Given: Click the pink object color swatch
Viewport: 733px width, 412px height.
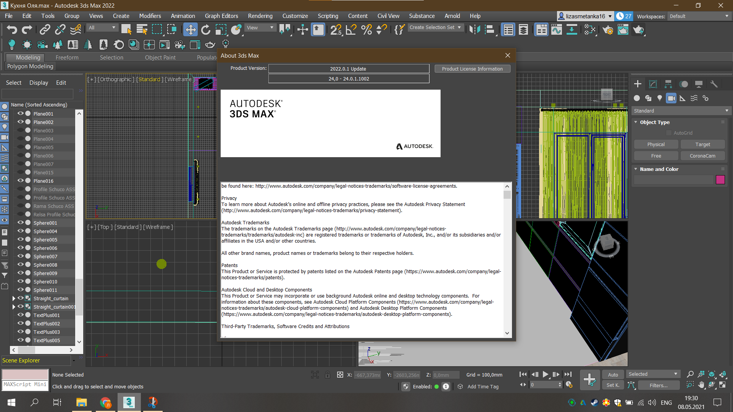Looking at the screenshot, I should (720, 180).
